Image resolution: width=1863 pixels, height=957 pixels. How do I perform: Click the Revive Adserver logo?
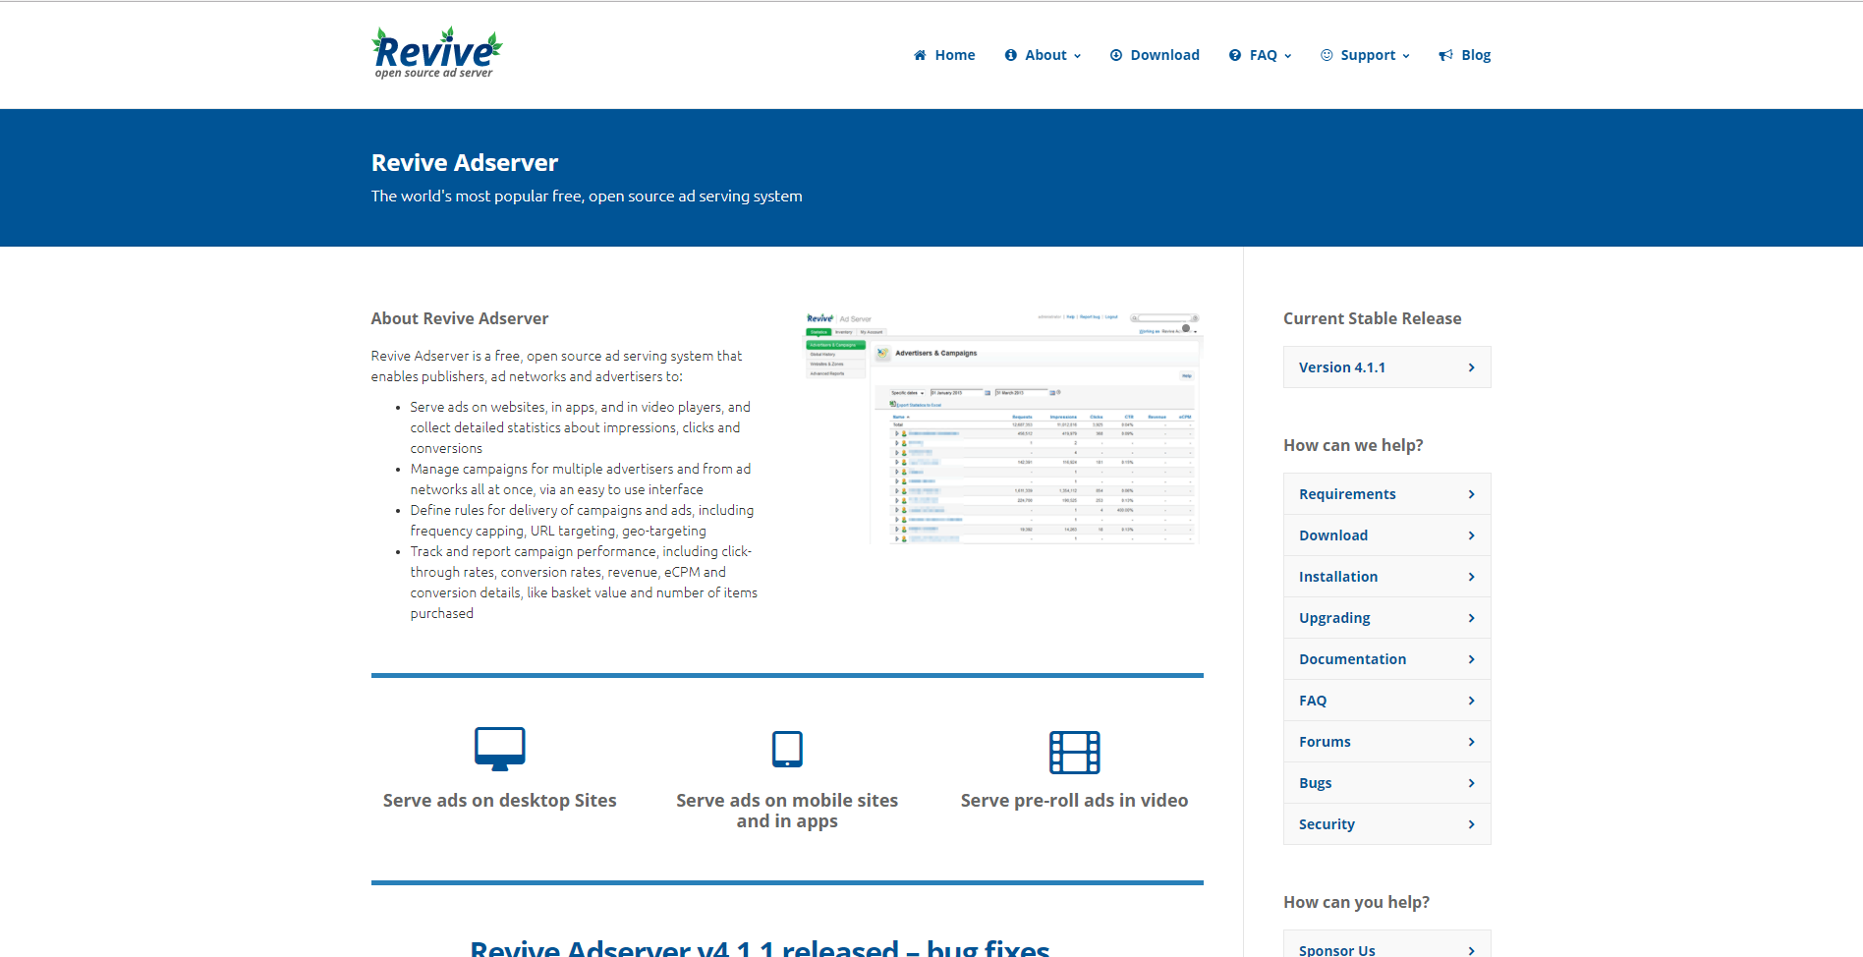pos(436,53)
